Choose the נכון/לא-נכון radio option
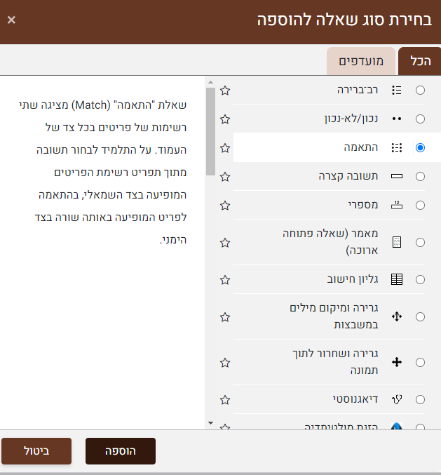The image size is (441, 475). (420, 119)
